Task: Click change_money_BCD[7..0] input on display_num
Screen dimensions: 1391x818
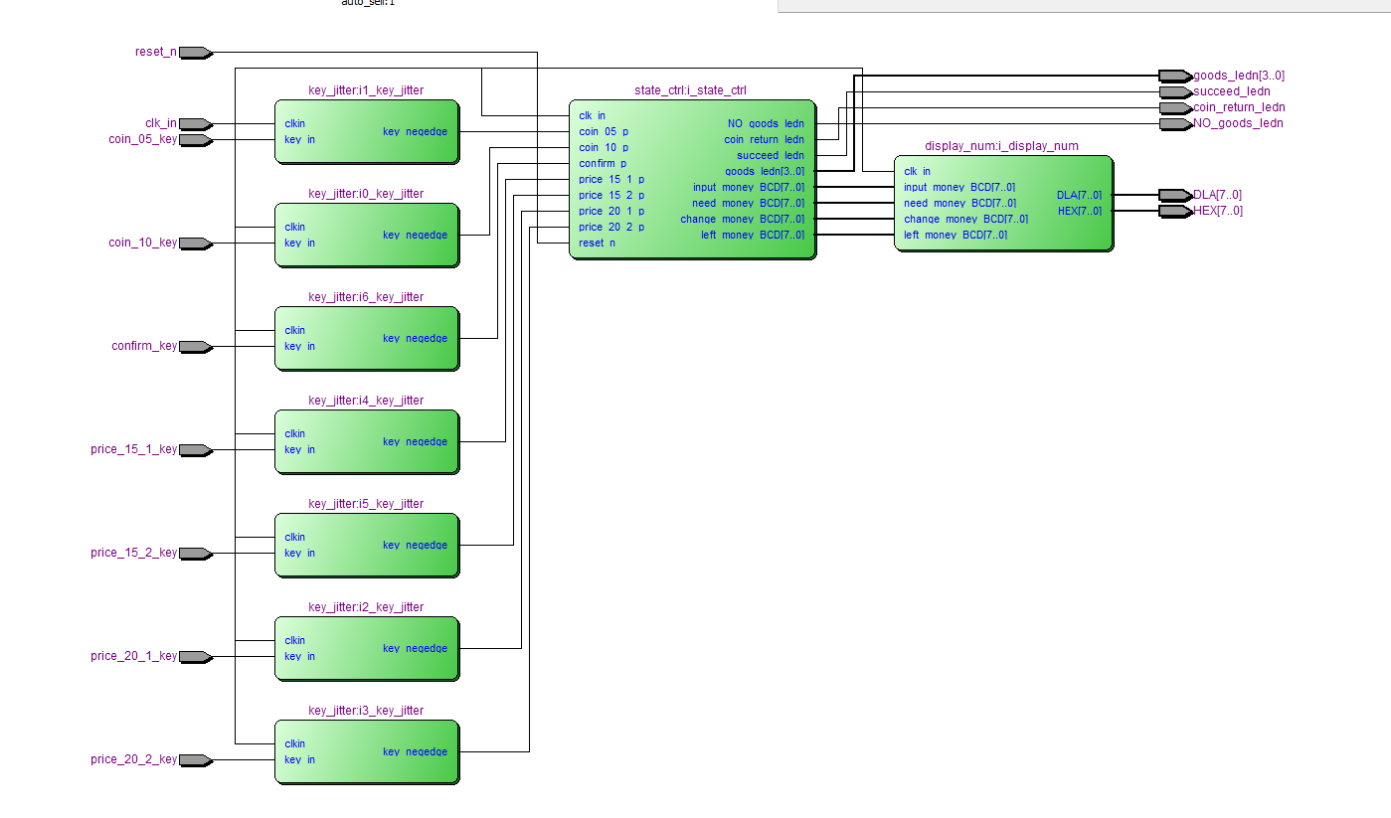Action: (966, 219)
